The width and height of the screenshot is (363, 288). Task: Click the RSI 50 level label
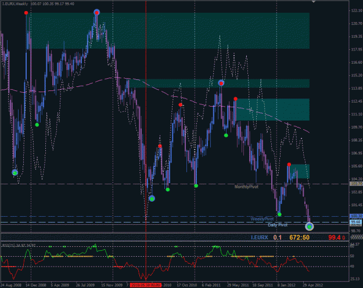point(352,256)
